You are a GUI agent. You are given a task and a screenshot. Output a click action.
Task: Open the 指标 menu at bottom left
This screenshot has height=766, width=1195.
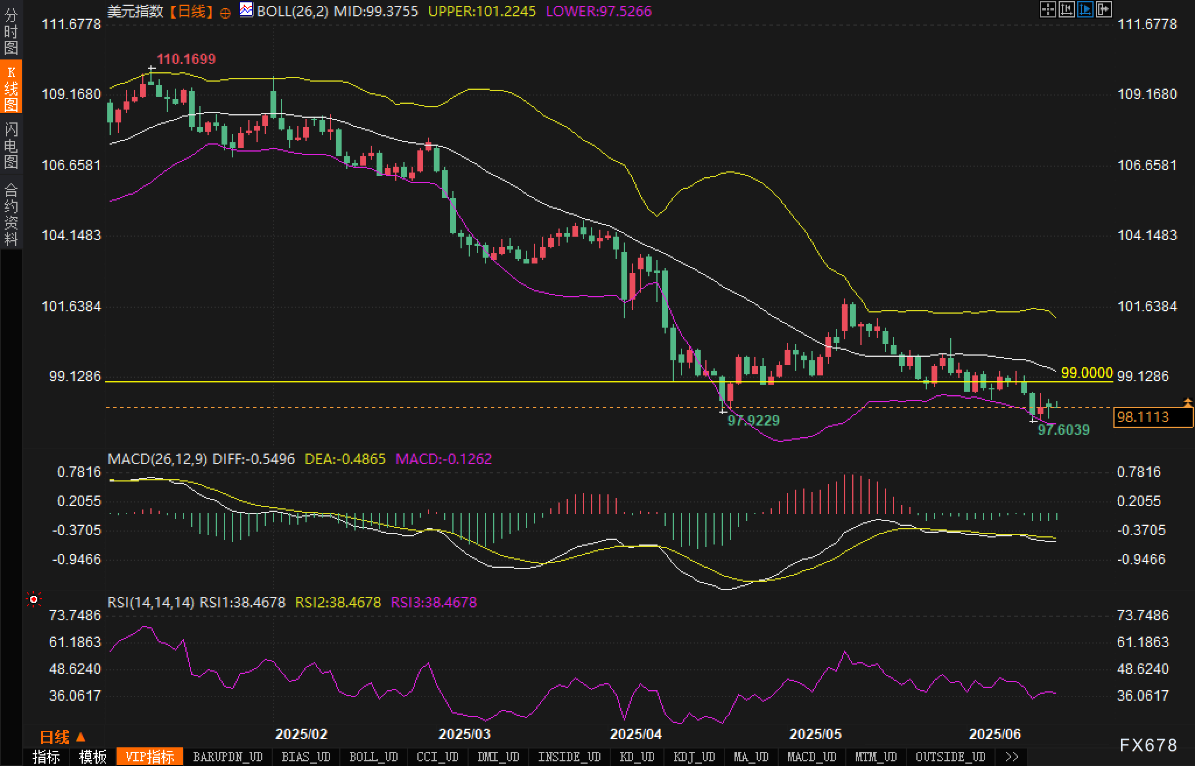tap(46, 757)
